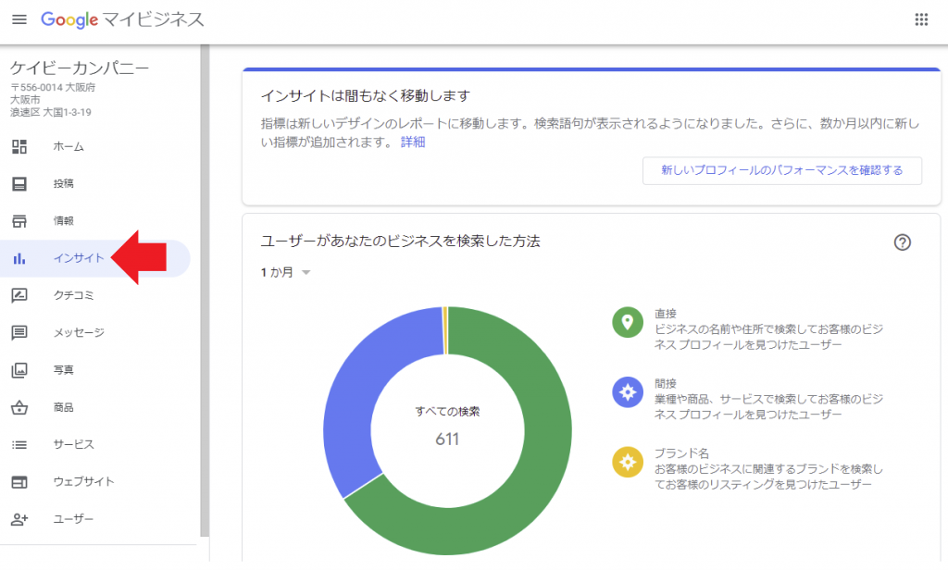Image resolution: width=948 pixels, height=570 pixels.
Task: Click the インサイト bar chart icon
Action: 19,259
